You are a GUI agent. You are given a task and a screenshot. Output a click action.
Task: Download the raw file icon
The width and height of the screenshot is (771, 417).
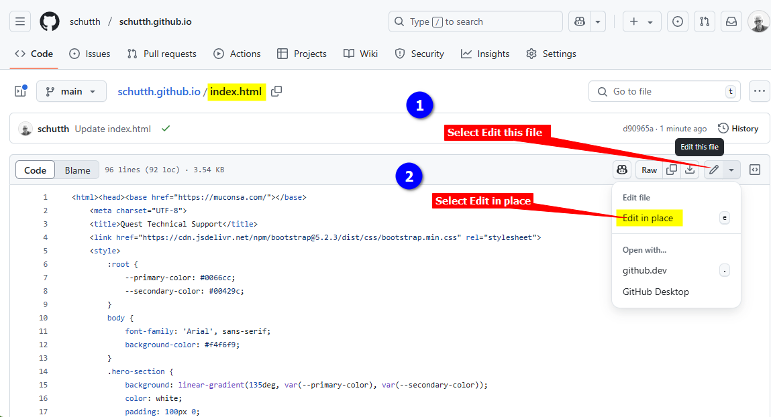tap(690, 170)
